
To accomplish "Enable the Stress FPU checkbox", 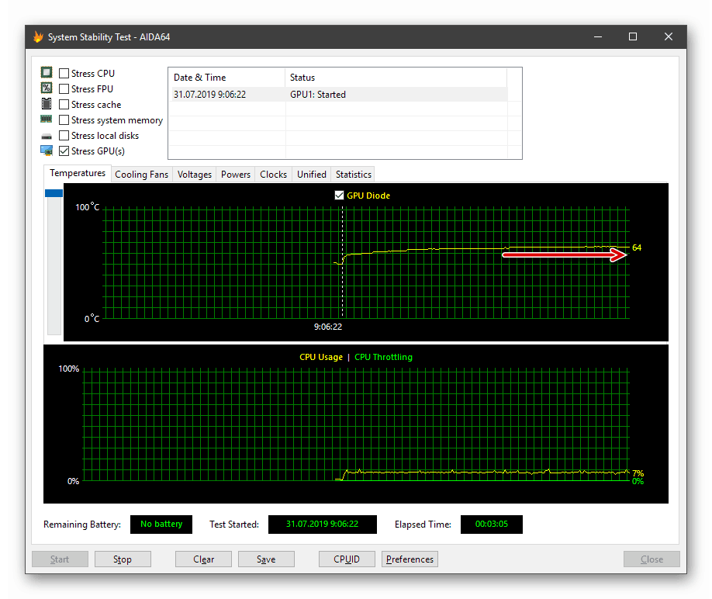I will (x=64, y=88).
